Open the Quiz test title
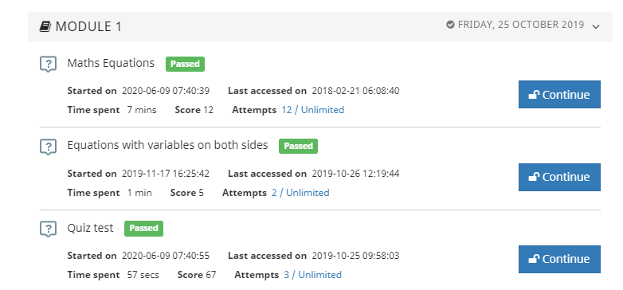Screen dimensions: 623x290 tap(90, 228)
